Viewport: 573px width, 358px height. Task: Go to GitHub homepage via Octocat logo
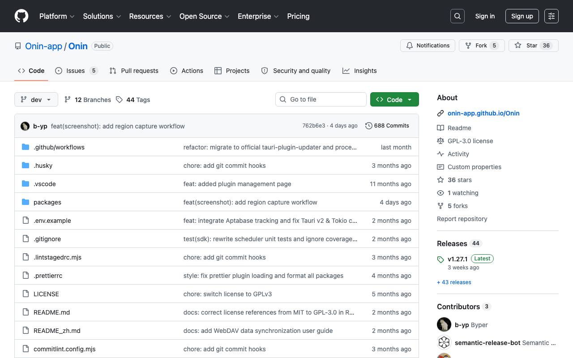[x=21, y=16]
